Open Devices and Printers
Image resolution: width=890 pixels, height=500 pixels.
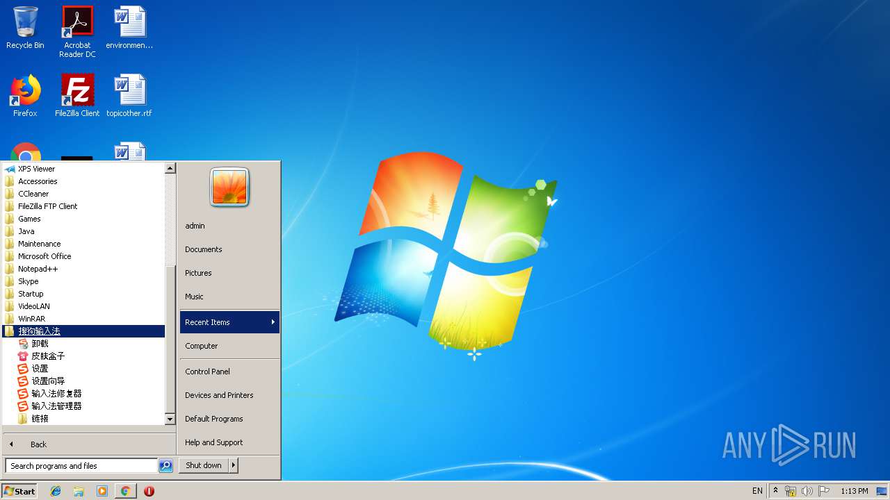pos(229,395)
